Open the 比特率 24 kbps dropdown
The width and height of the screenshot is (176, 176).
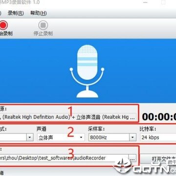click(x=158, y=137)
